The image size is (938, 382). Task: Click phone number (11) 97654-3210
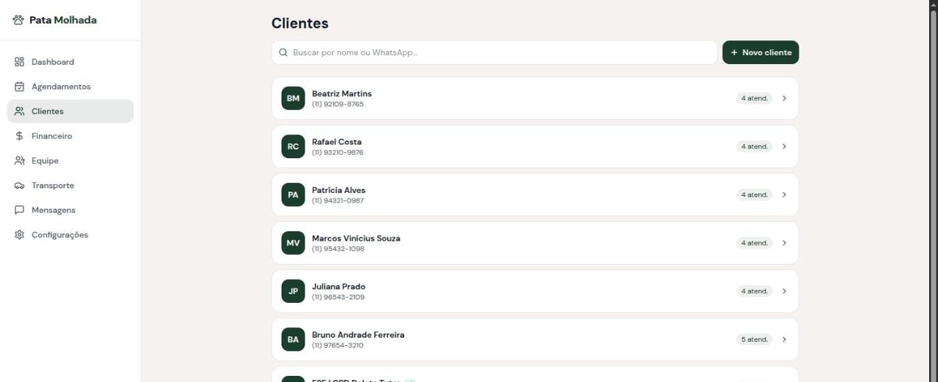[x=337, y=346]
